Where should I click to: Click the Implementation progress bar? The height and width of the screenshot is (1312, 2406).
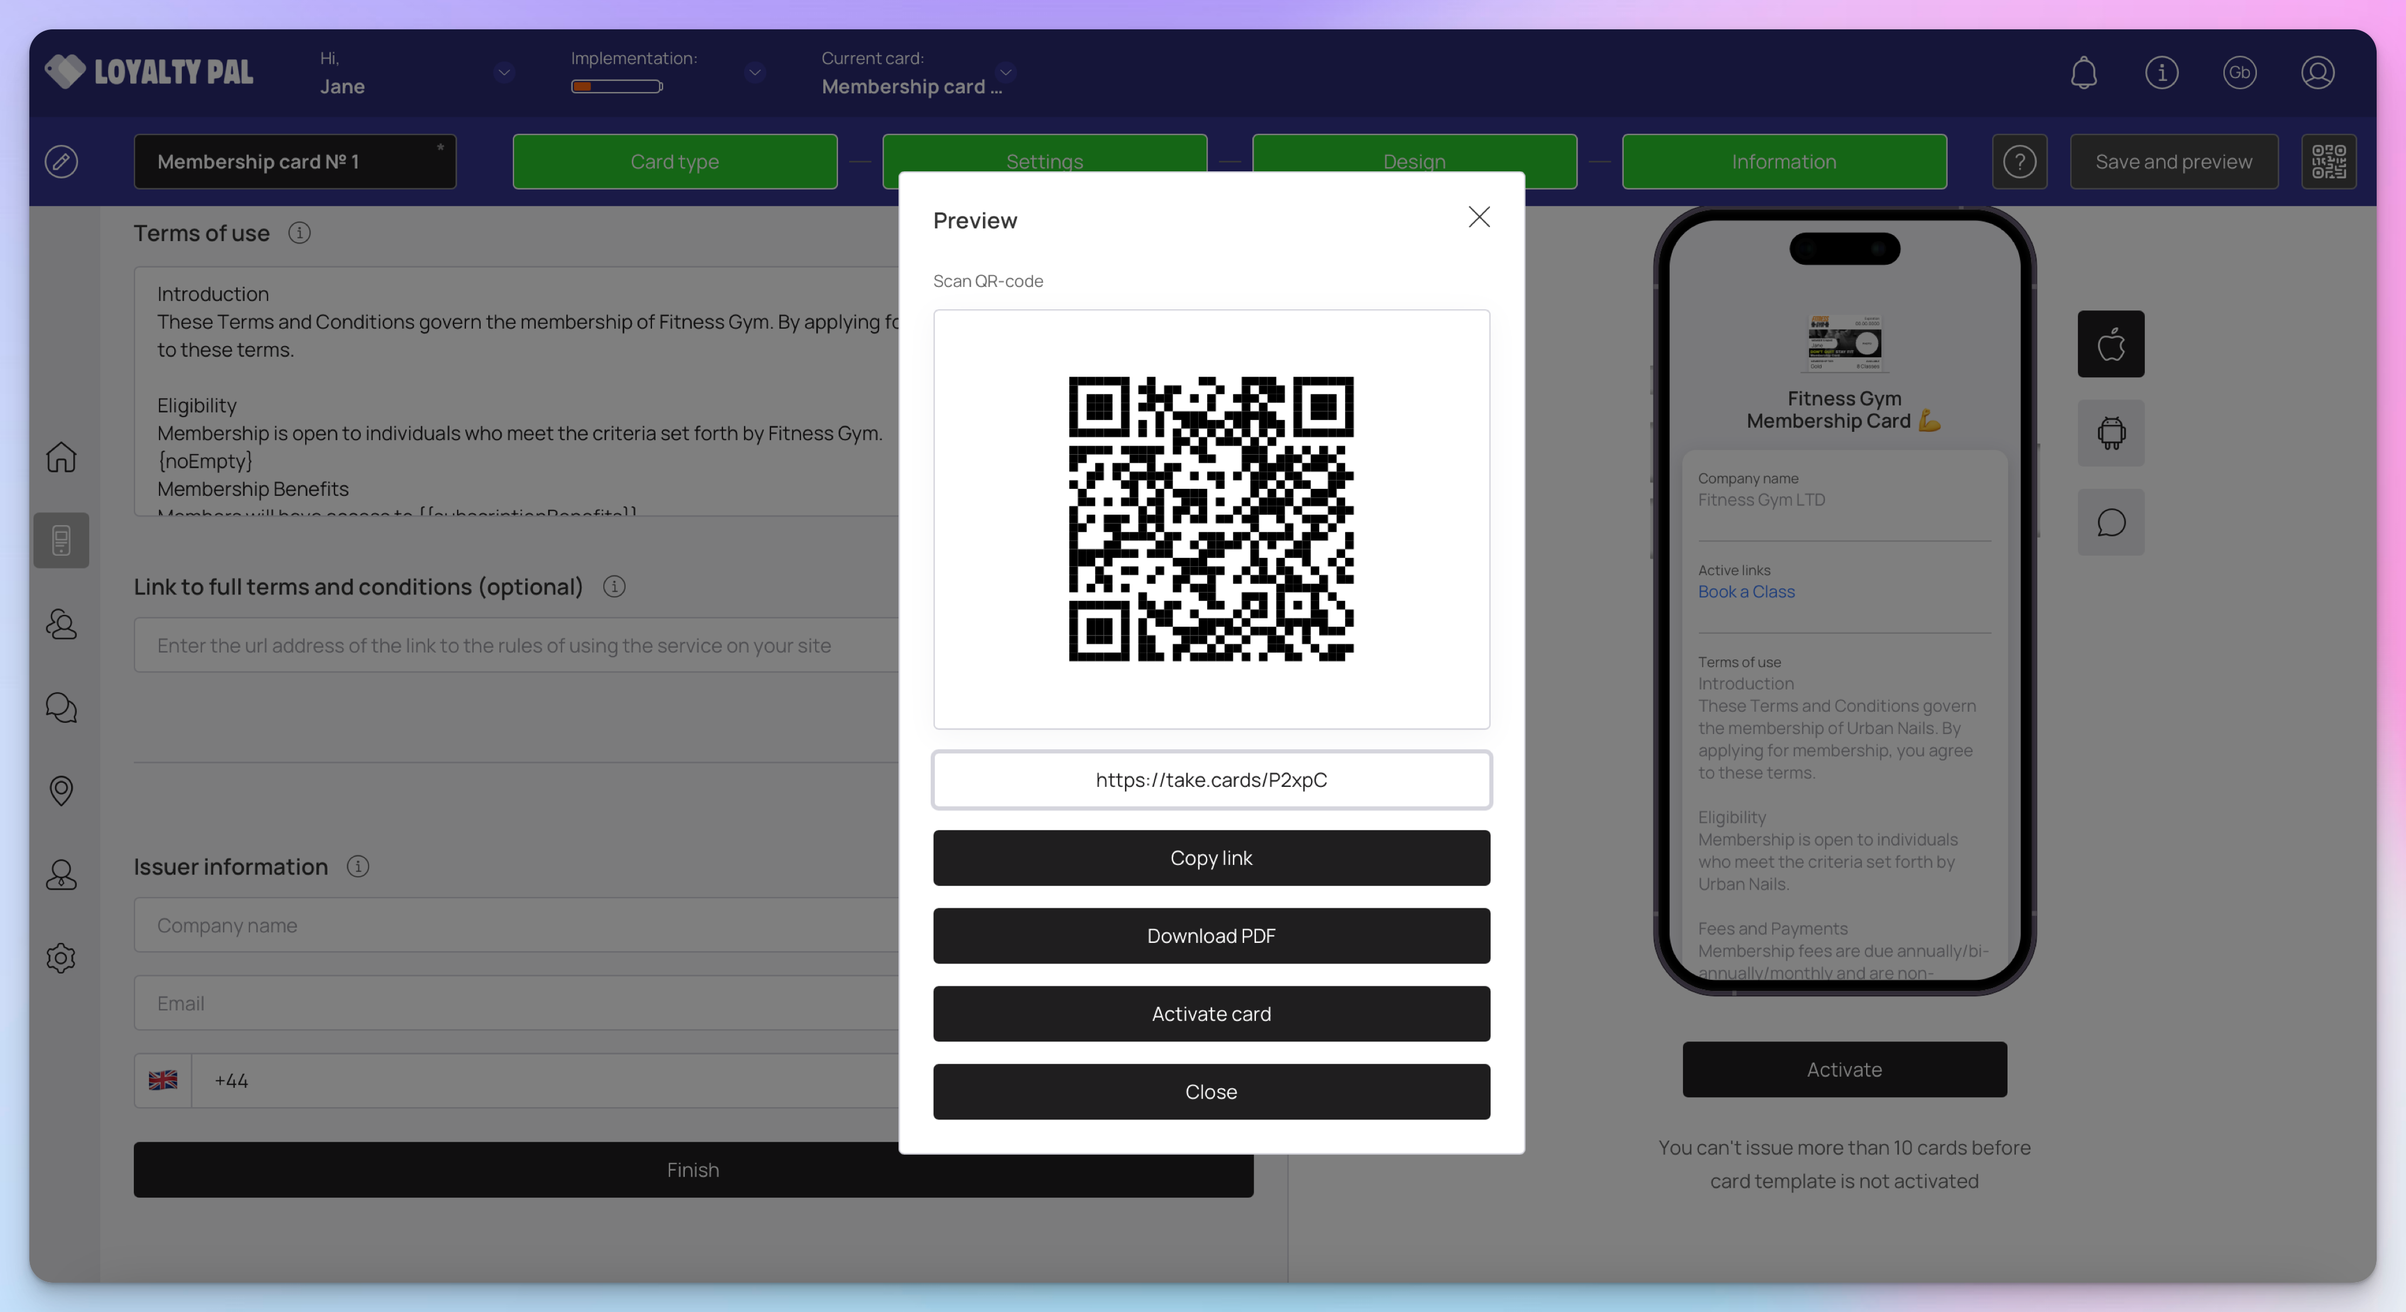(x=617, y=87)
